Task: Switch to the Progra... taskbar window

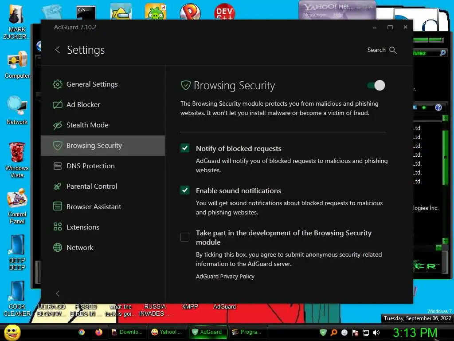Action: click(x=248, y=332)
